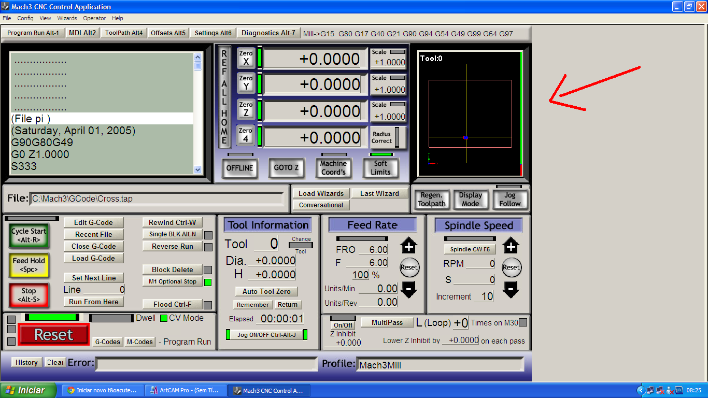
Task: Click the X axis Scale field
Action: pyautogui.click(x=389, y=62)
